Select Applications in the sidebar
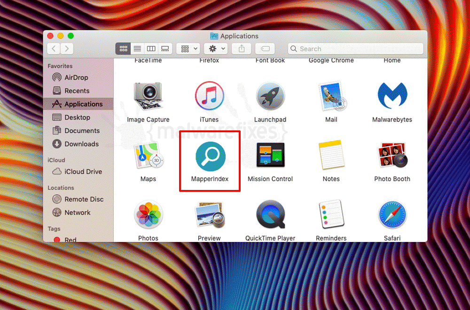The height and width of the screenshot is (310, 470). pos(78,104)
